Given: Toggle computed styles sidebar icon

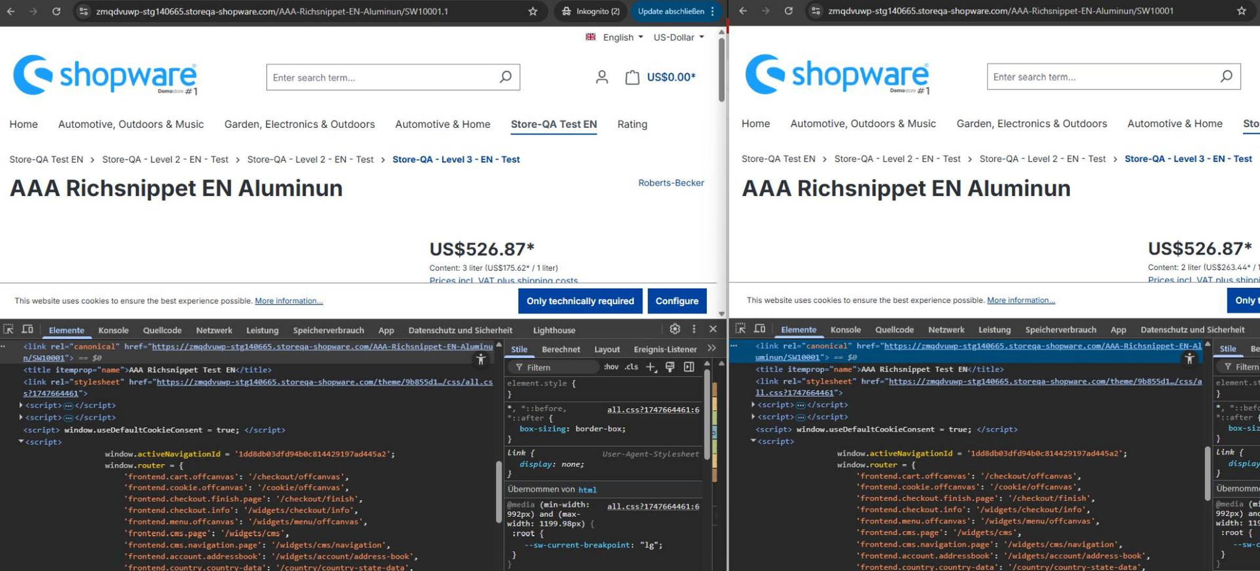Looking at the screenshot, I should 689,367.
